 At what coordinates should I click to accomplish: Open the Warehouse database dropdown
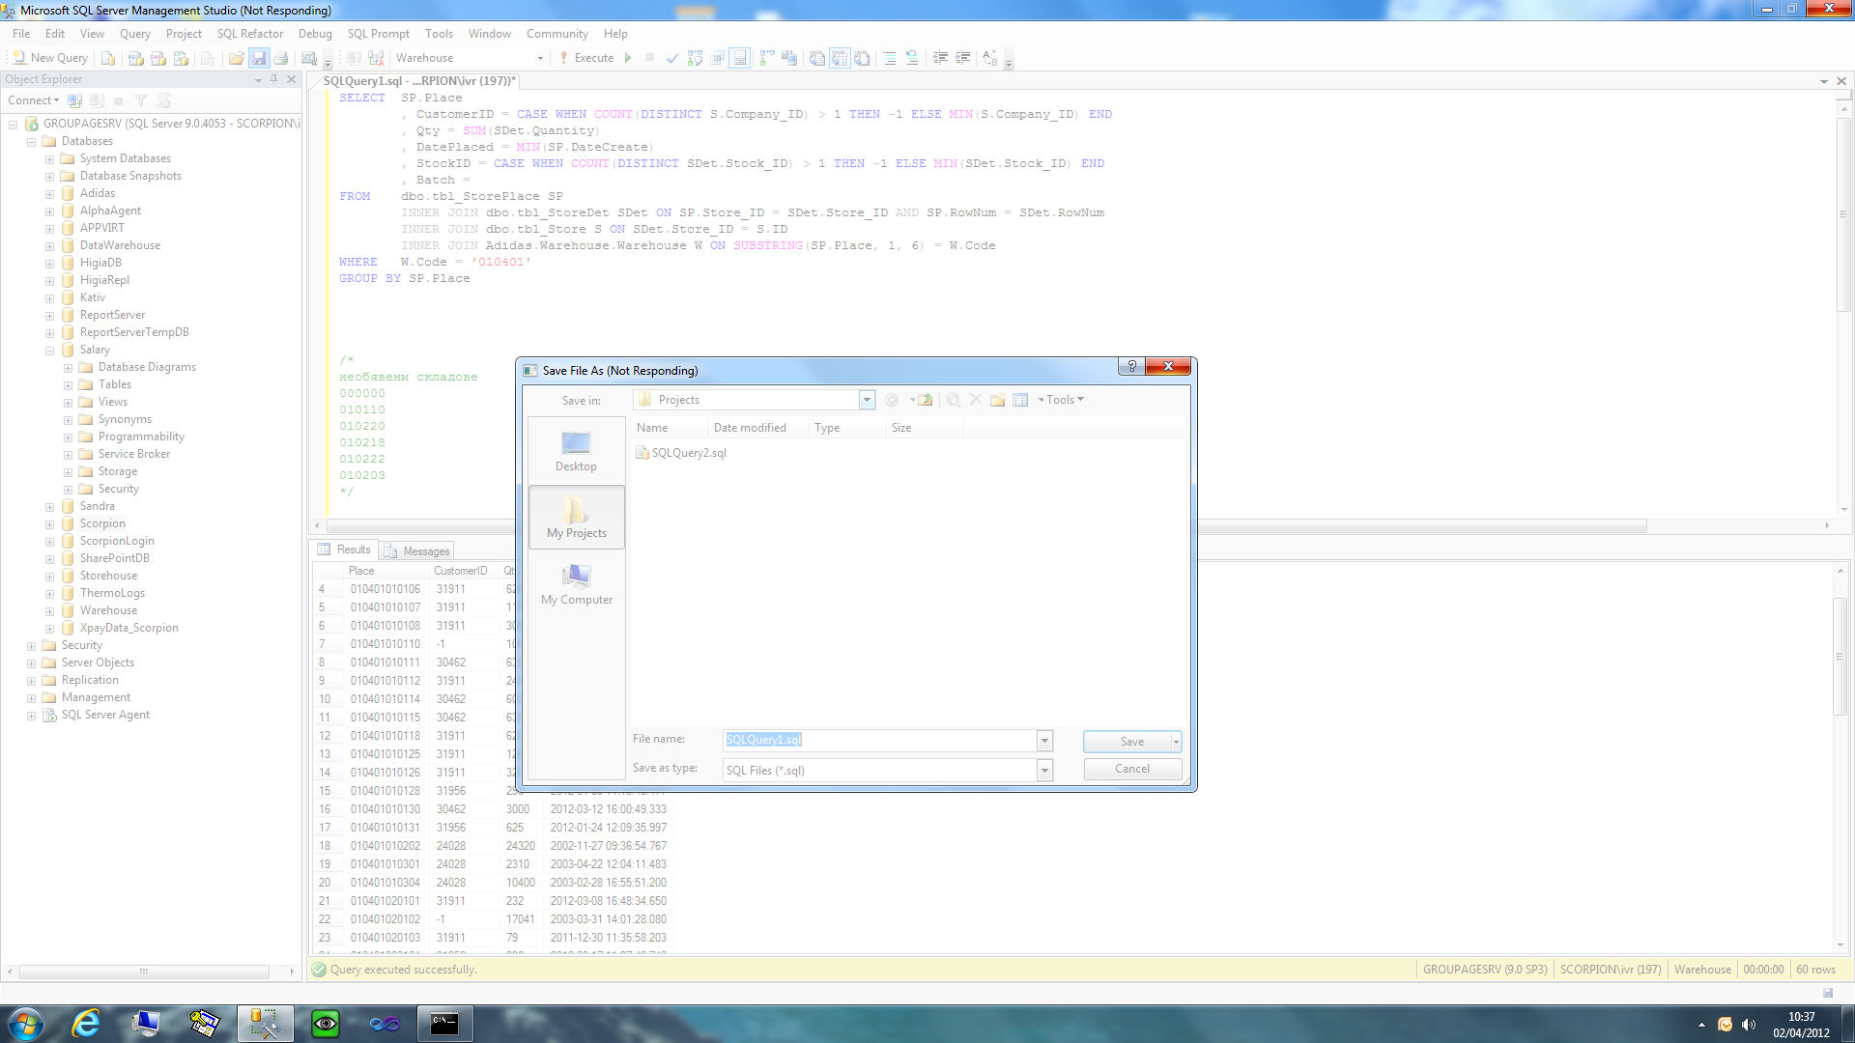click(x=540, y=58)
